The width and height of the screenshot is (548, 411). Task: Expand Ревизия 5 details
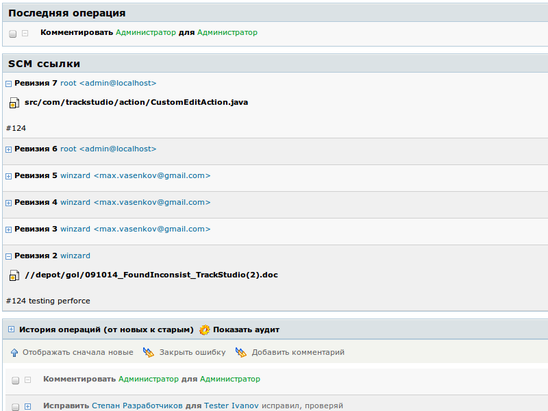point(8,176)
